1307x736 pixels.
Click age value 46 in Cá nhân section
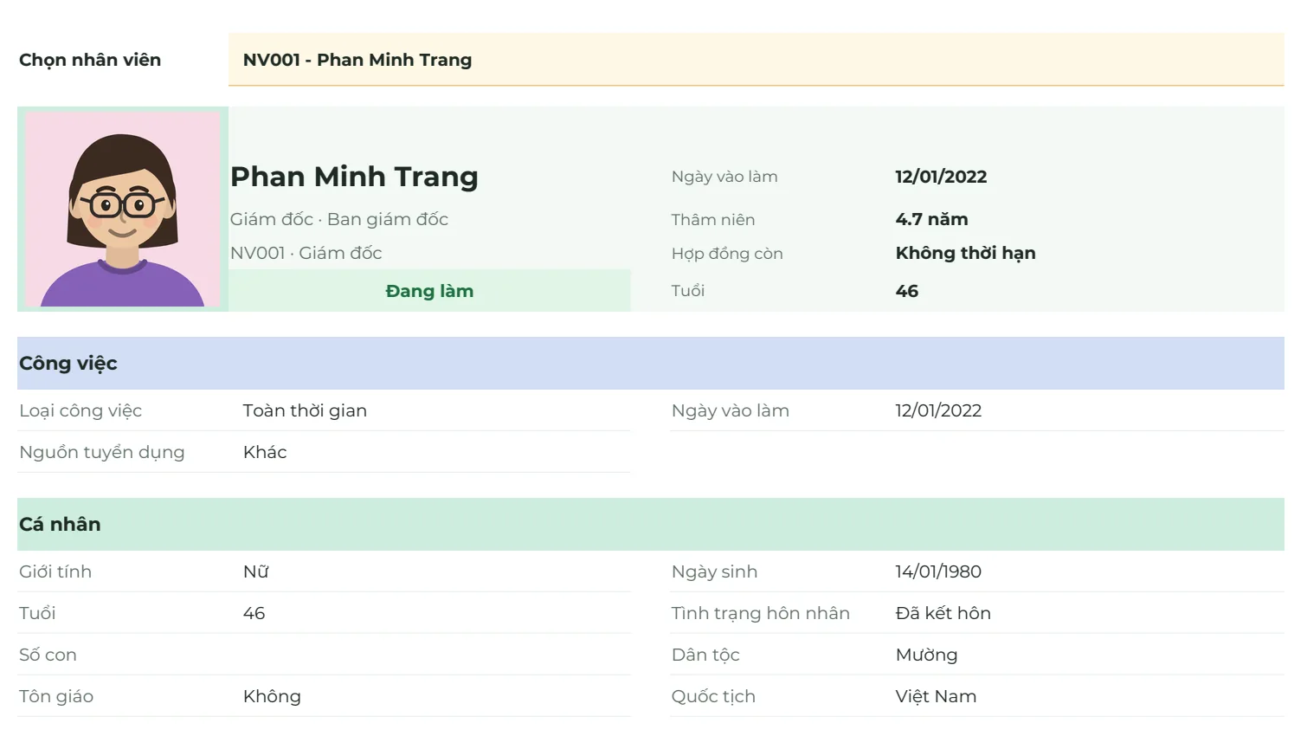254,613
